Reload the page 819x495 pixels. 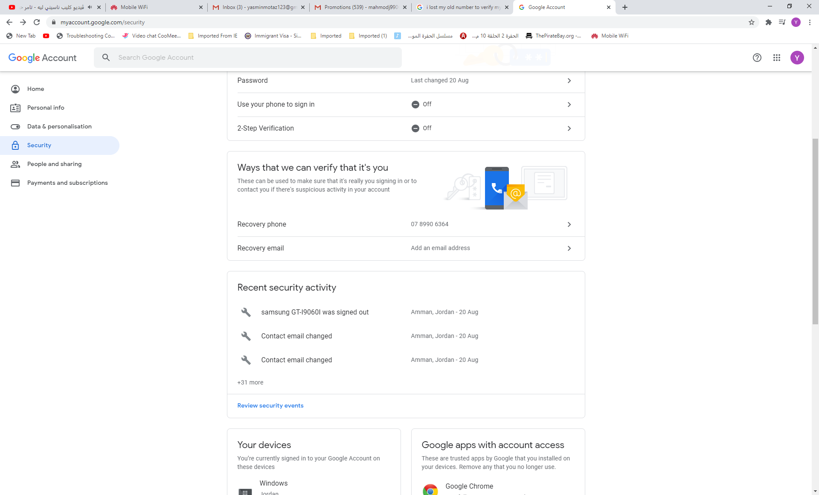point(37,22)
